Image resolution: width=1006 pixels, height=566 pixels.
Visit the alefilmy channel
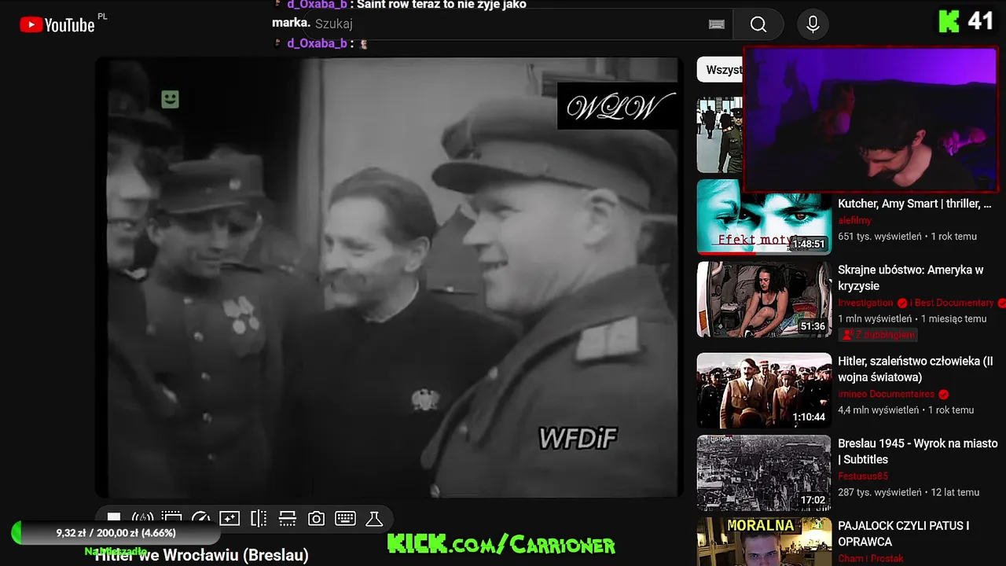pos(854,220)
